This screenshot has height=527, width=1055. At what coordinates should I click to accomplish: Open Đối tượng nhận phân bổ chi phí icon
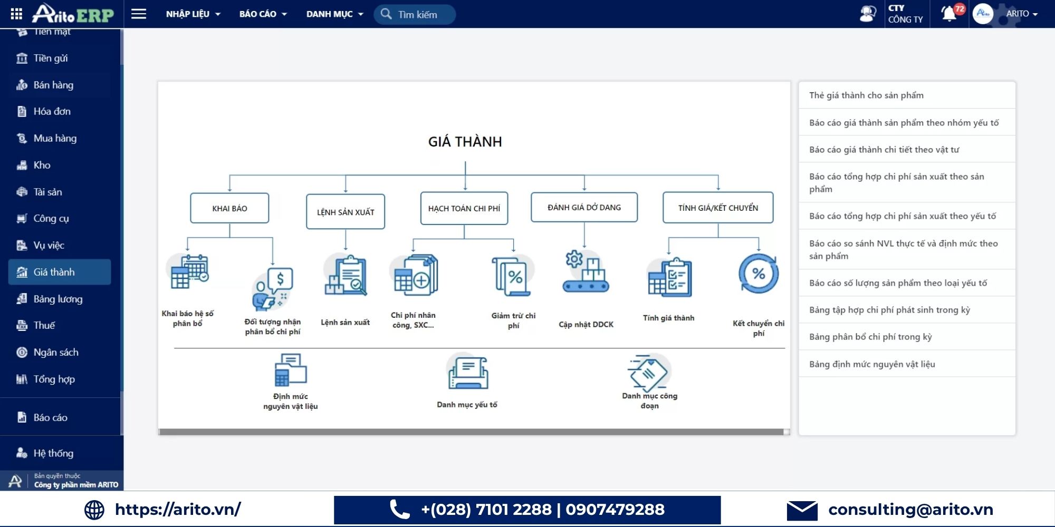273,289
